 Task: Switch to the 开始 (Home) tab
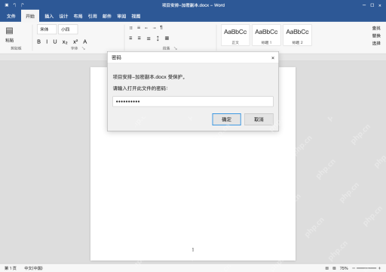coord(30,16)
